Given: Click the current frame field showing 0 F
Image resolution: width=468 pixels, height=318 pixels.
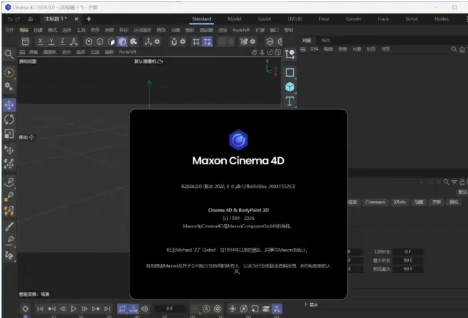Looking at the screenshot, I should (169, 309).
